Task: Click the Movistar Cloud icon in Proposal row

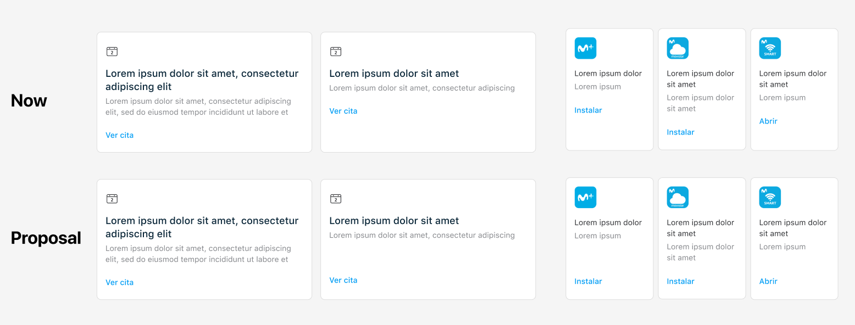Action: pyautogui.click(x=678, y=197)
